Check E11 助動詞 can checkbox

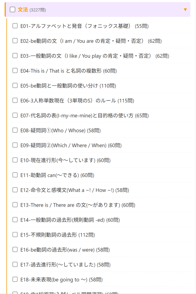point(15,175)
